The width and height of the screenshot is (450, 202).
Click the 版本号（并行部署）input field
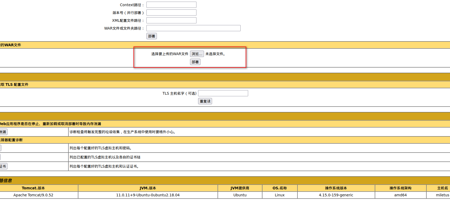pos(171,13)
